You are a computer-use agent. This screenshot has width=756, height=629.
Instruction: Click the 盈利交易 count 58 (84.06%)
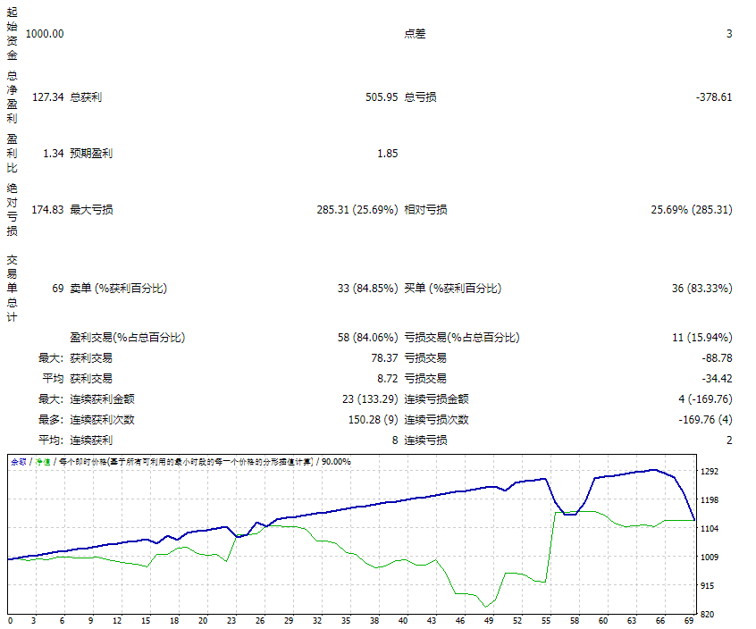[x=370, y=337]
